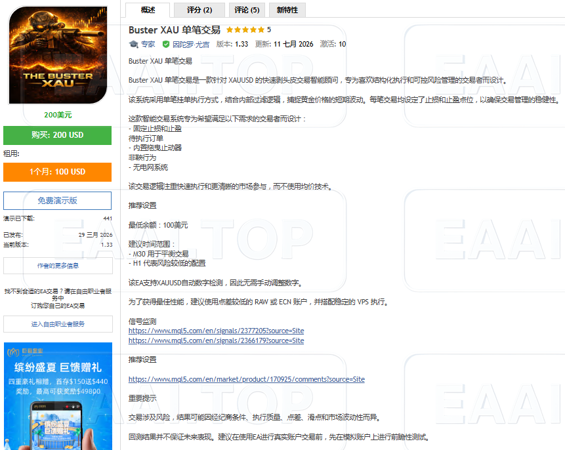This screenshot has height=450, width=565.
Task: Click the H1 代表风险较低的配置 line
Action: click(x=167, y=263)
